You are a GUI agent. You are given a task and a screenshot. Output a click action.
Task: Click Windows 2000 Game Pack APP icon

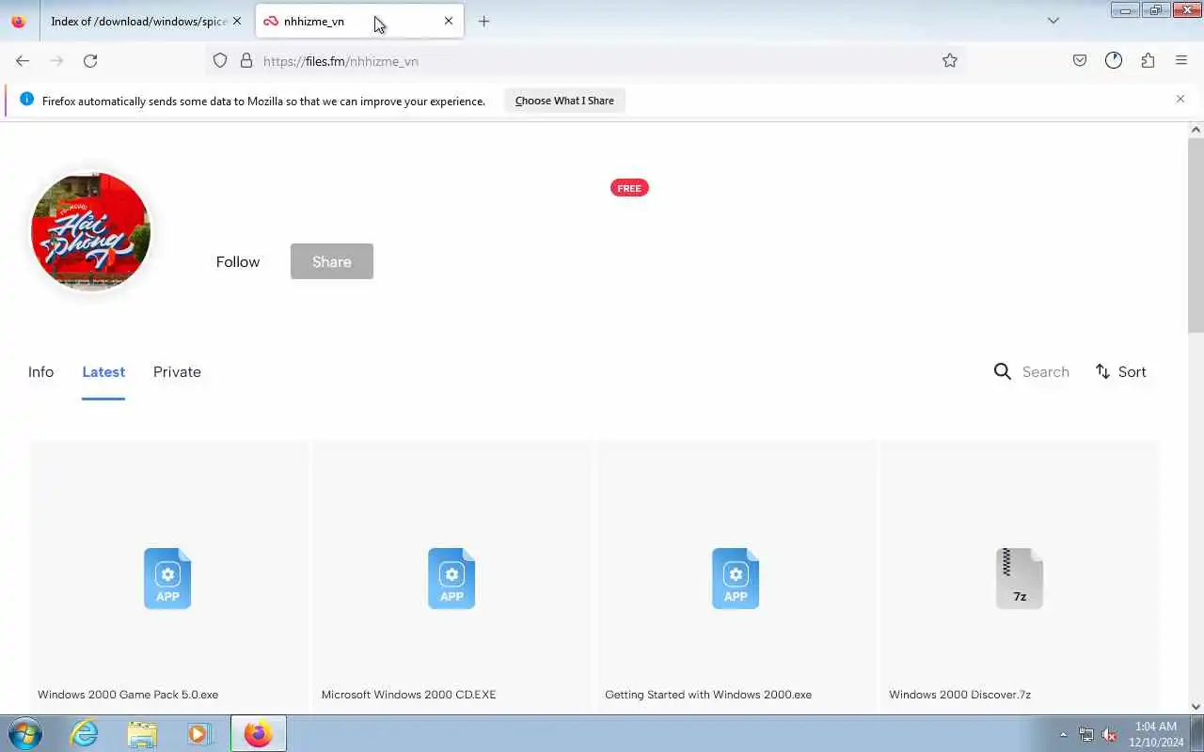(167, 578)
